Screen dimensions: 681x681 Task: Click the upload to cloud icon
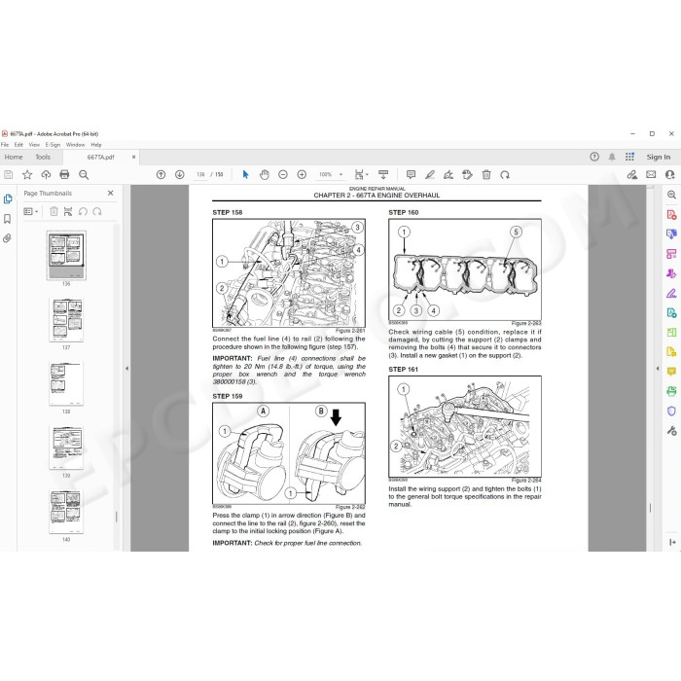pos(46,174)
